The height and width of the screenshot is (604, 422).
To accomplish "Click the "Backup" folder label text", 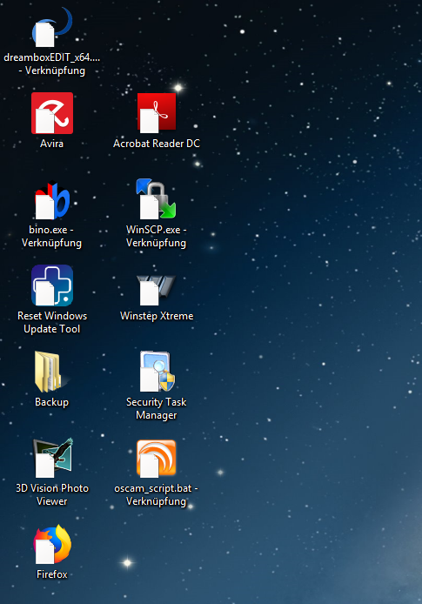I will 51,402.
